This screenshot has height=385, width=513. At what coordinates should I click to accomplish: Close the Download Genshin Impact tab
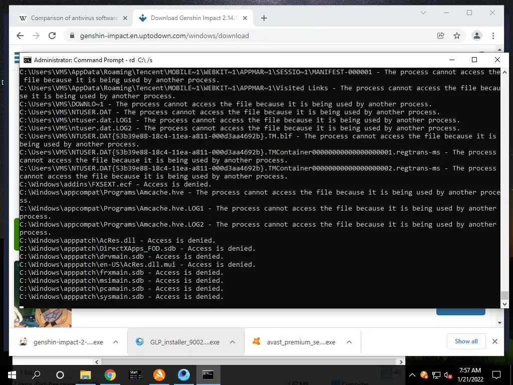click(x=244, y=19)
